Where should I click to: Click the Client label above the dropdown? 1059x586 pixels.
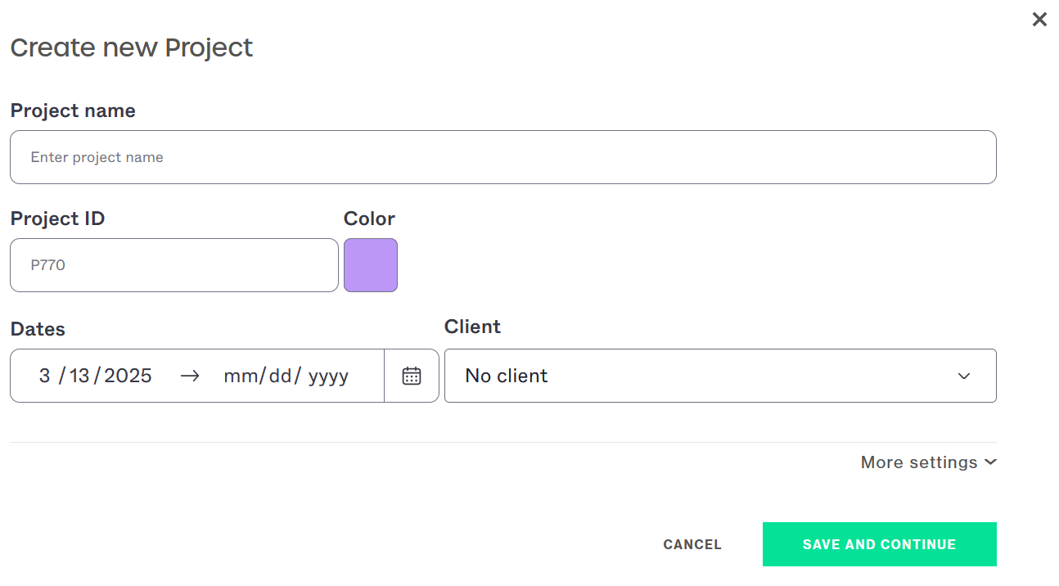point(473,327)
